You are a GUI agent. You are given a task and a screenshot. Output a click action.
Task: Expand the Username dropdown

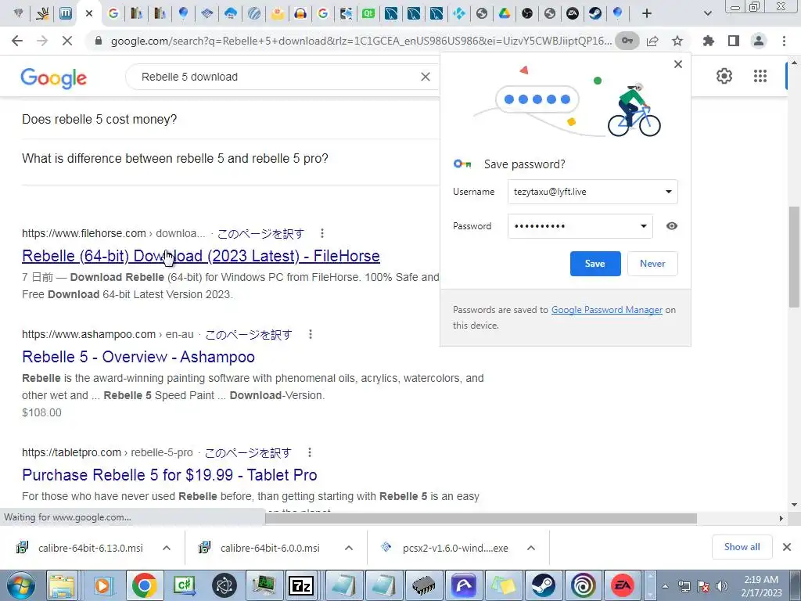pos(668,192)
